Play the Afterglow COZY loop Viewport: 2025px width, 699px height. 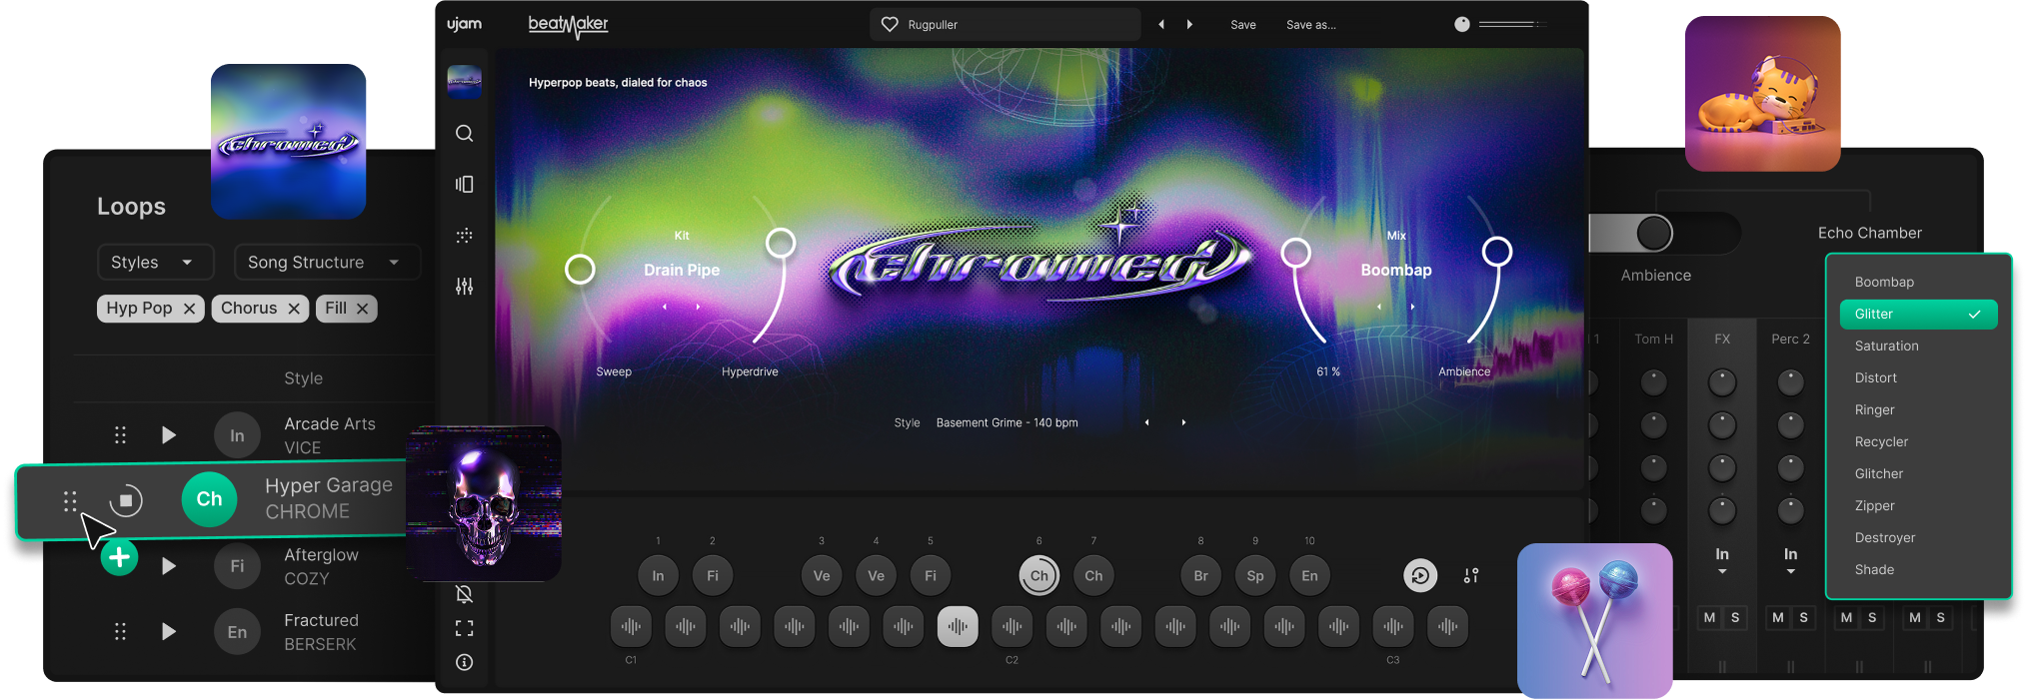point(169,566)
